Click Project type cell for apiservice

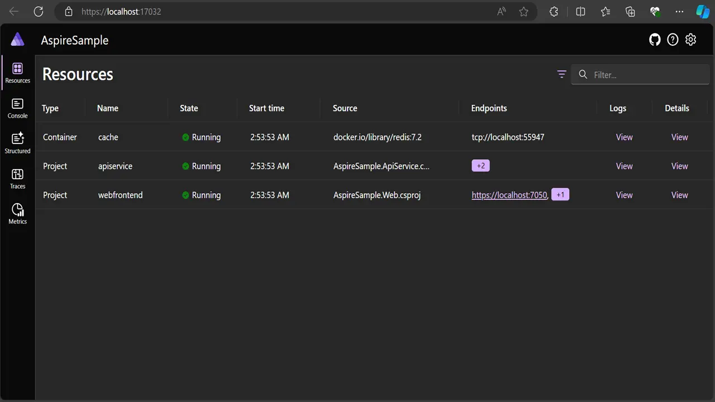coord(55,166)
